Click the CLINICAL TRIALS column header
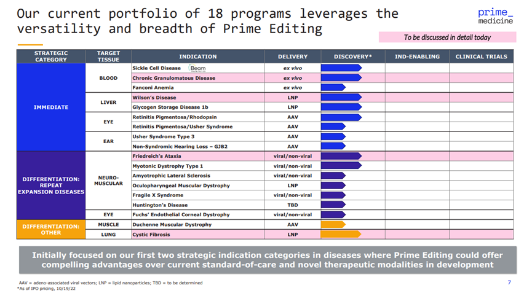Viewport: 532px width, 293px height. [481, 57]
